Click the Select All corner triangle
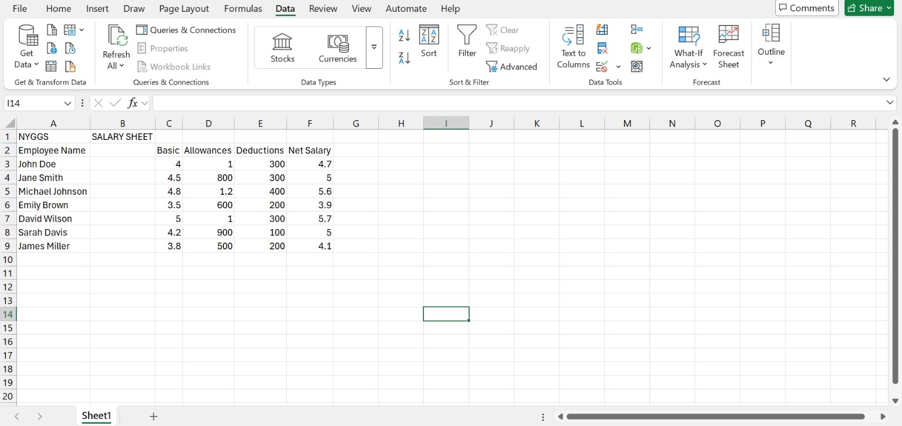Viewport: 902px width, 426px height. coord(10,124)
